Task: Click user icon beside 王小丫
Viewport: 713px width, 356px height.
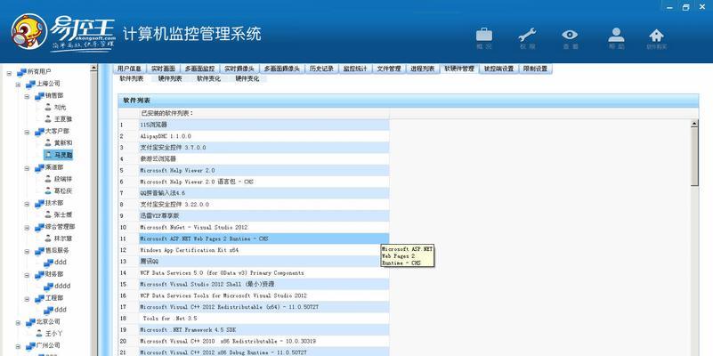Action: pyautogui.click(x=39, y=333)
